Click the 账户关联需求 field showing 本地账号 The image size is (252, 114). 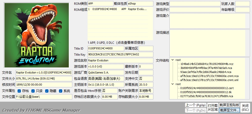tap(146, 91)
